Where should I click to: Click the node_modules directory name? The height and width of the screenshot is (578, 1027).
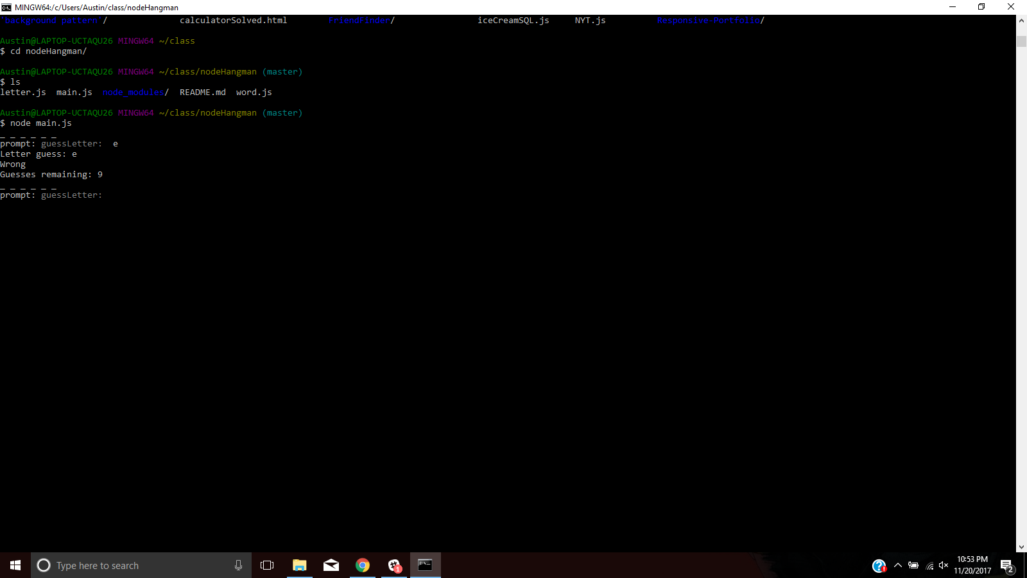(x=134, y=92)
